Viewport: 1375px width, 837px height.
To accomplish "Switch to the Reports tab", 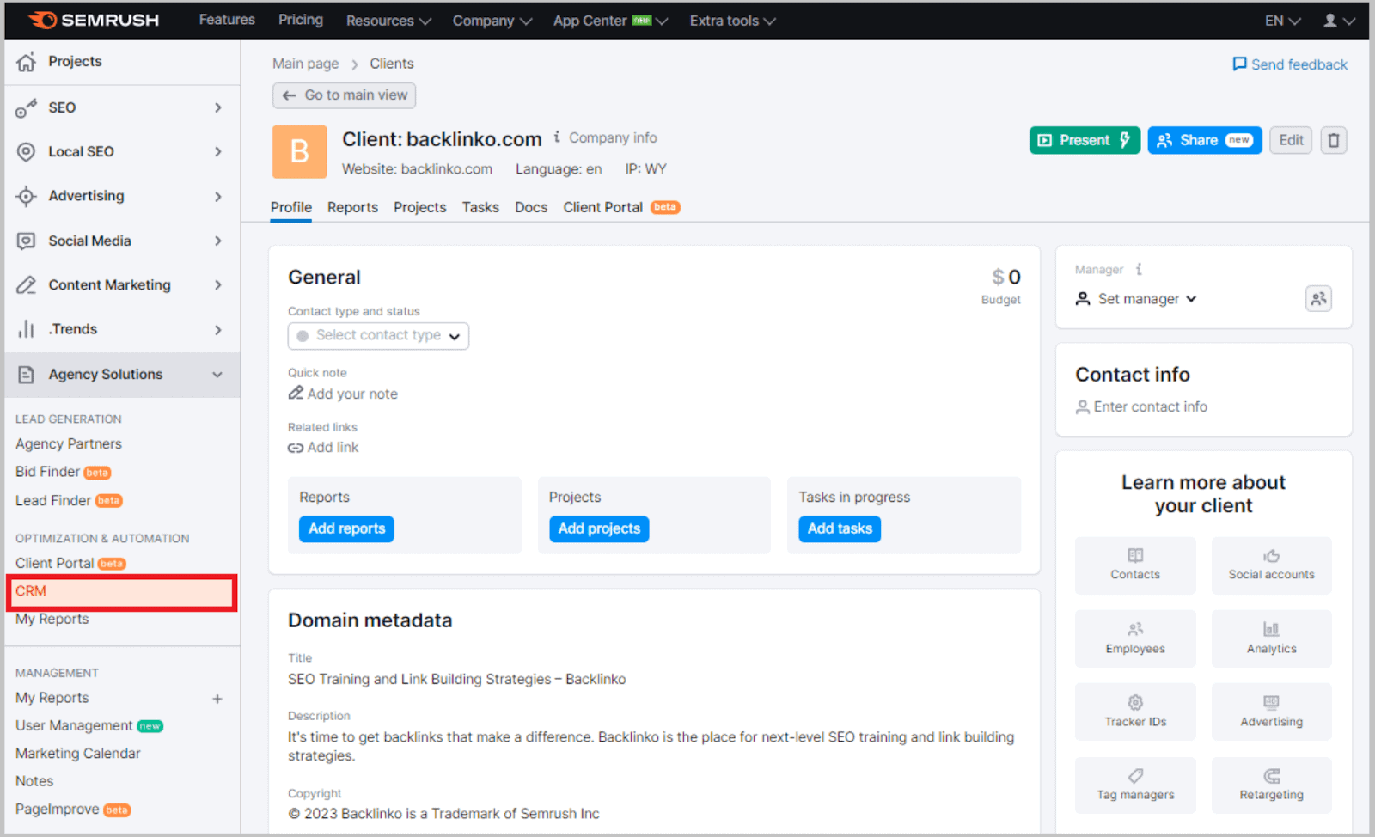I will coord(352,207).
